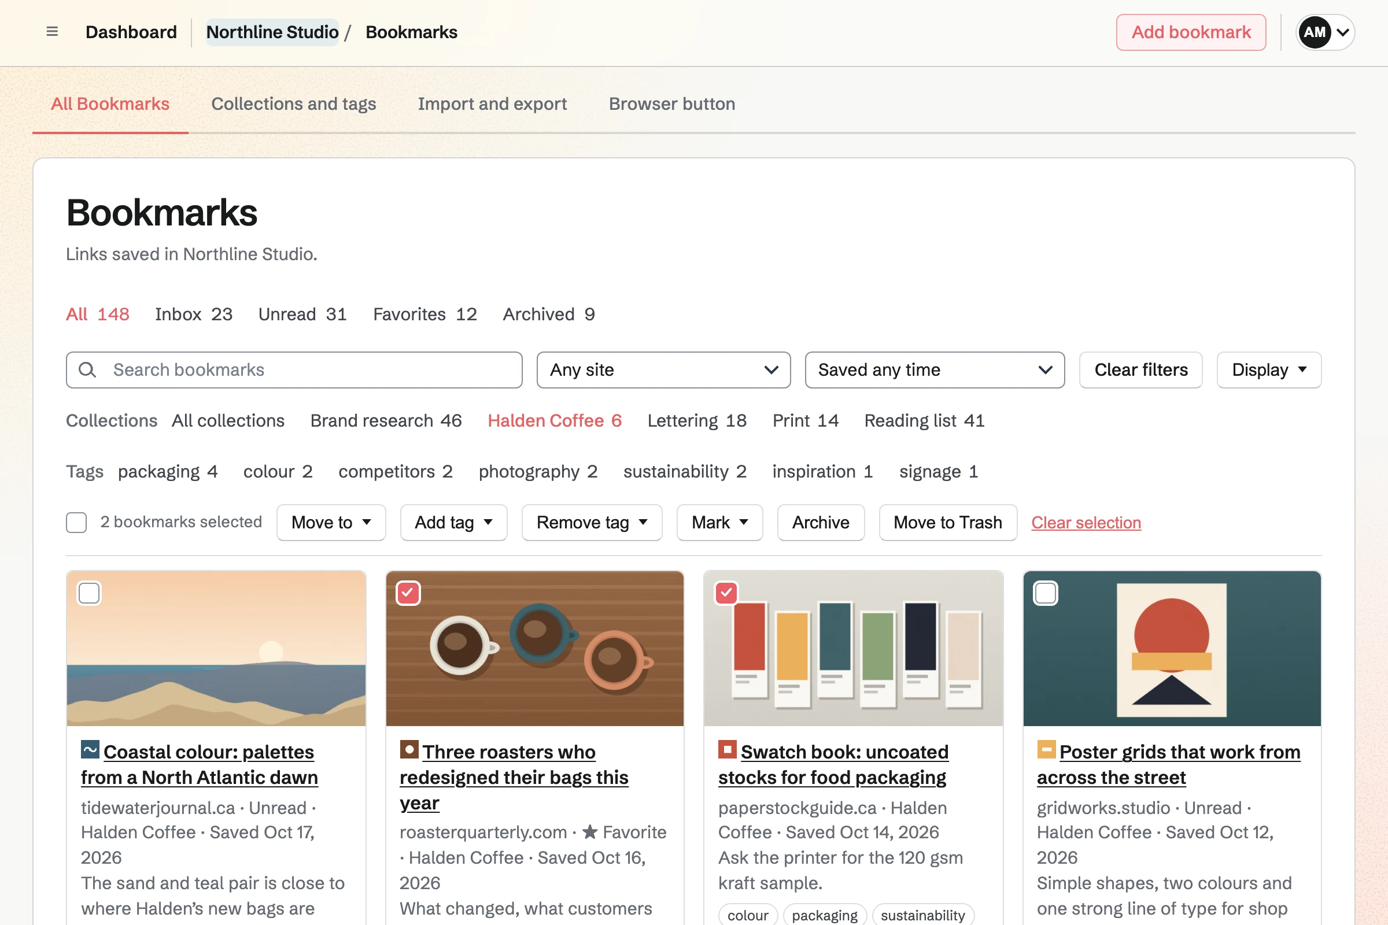Uncheck the Swatch book card checkbox
Viewport: 1388px width, 925px height.
click(726, 593)
